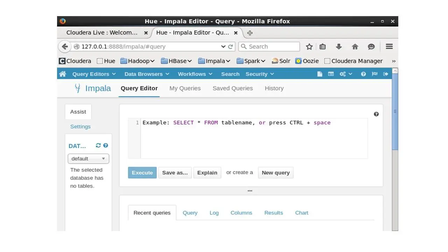Image resolution: width=448 pixels, height=252 pixels.
Task: Open the File Browser document icon
Action: (x=320, y=74)
